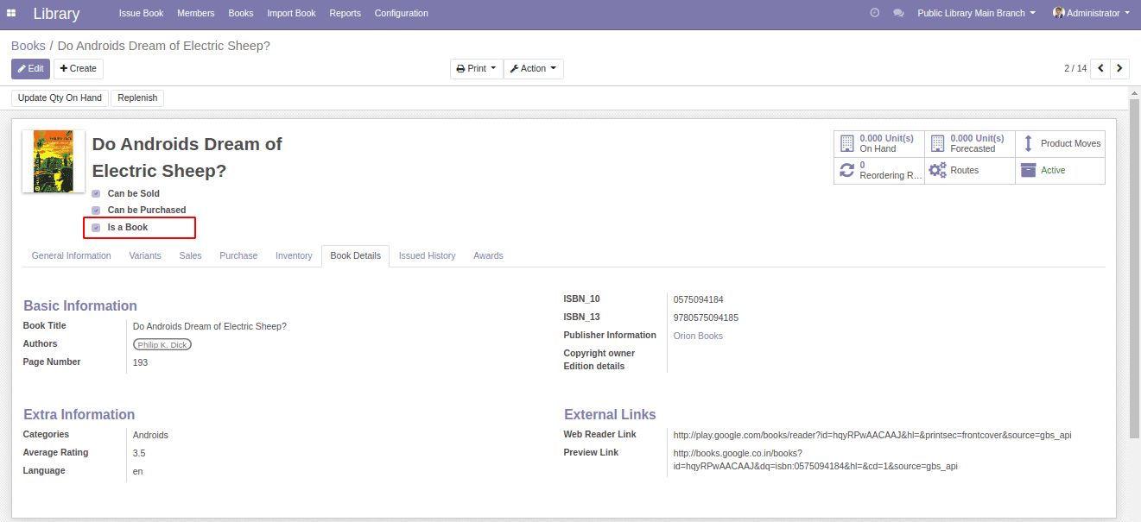Screen dimensions: 1141x522
Task: Switch to the Awards tab
Action: [488, 256]
